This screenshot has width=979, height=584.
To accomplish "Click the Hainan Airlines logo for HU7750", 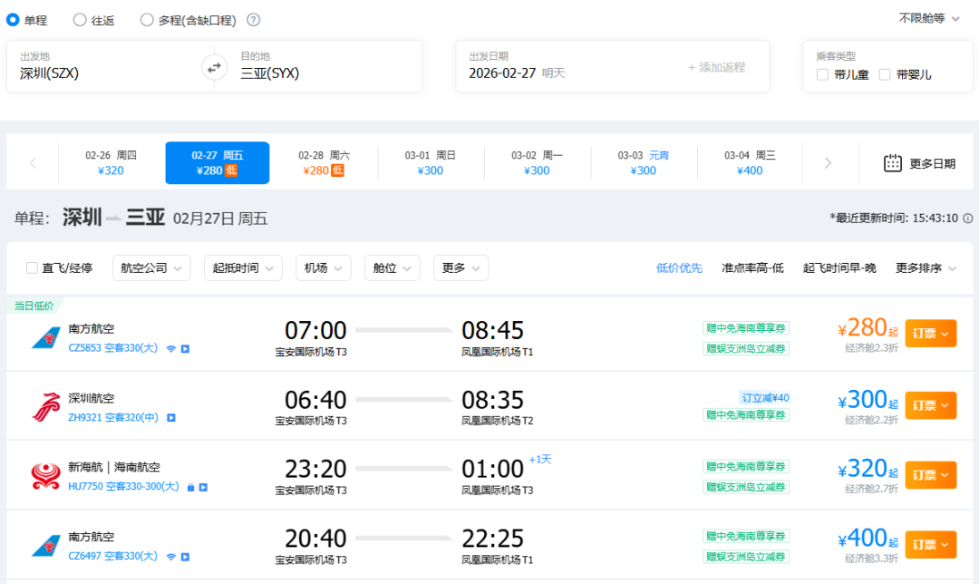I will [45, 476].
